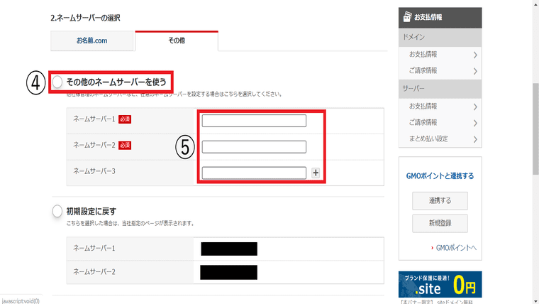Expand chevron beside まとめ払い設定
Viewport: 539px width, 304px height.
(x=475, y=139)
